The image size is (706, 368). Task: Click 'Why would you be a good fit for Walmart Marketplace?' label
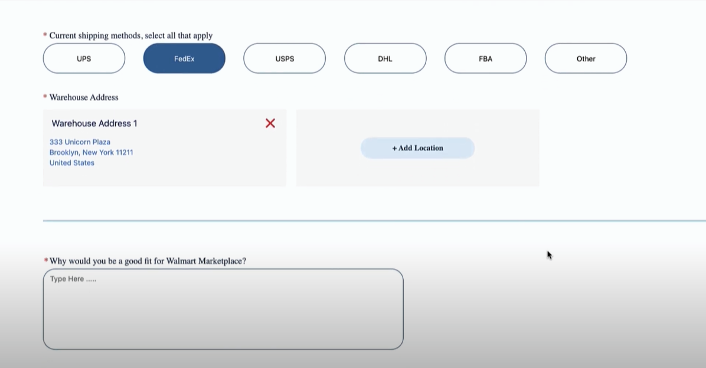coord(148,261)
